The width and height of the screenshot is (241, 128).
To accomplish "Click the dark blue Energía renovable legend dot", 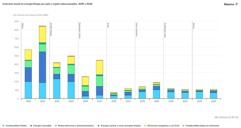I will (x=31, y=126).
